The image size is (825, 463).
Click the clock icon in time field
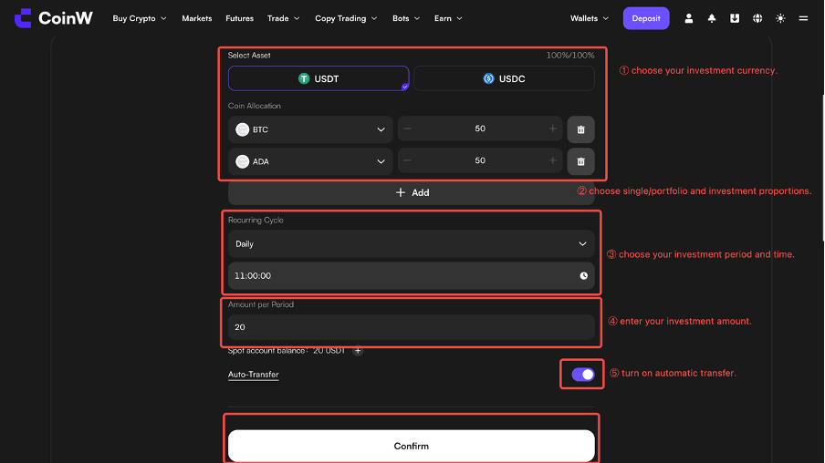583,276
